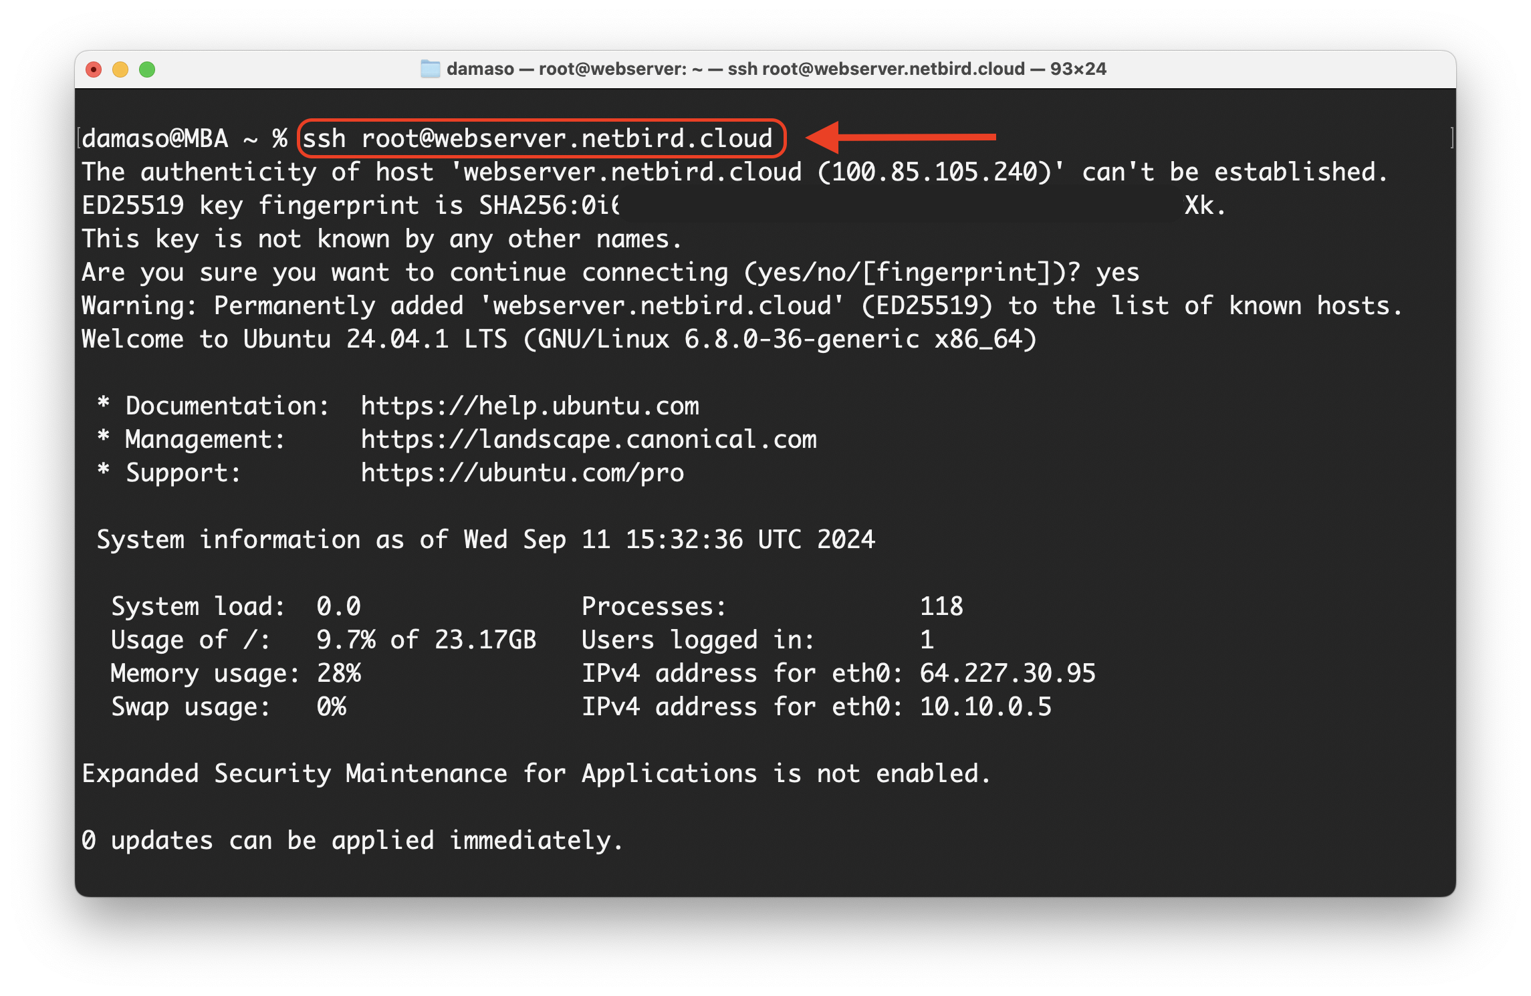The image size is (1531, 996).
Task: Click the Memory usage 28% value
Action: tap(340, 673)
